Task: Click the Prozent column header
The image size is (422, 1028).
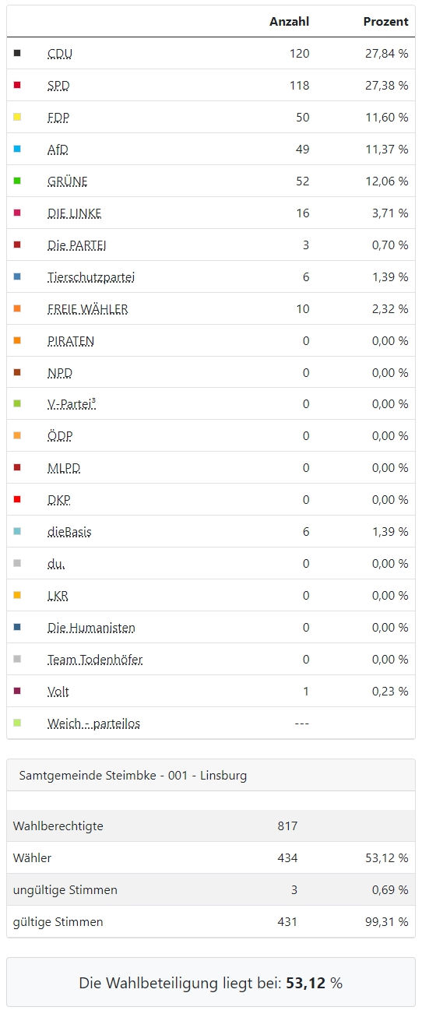Action: (386, 22)
